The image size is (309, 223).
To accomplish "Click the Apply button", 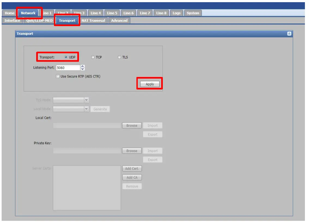I will 150,84.
